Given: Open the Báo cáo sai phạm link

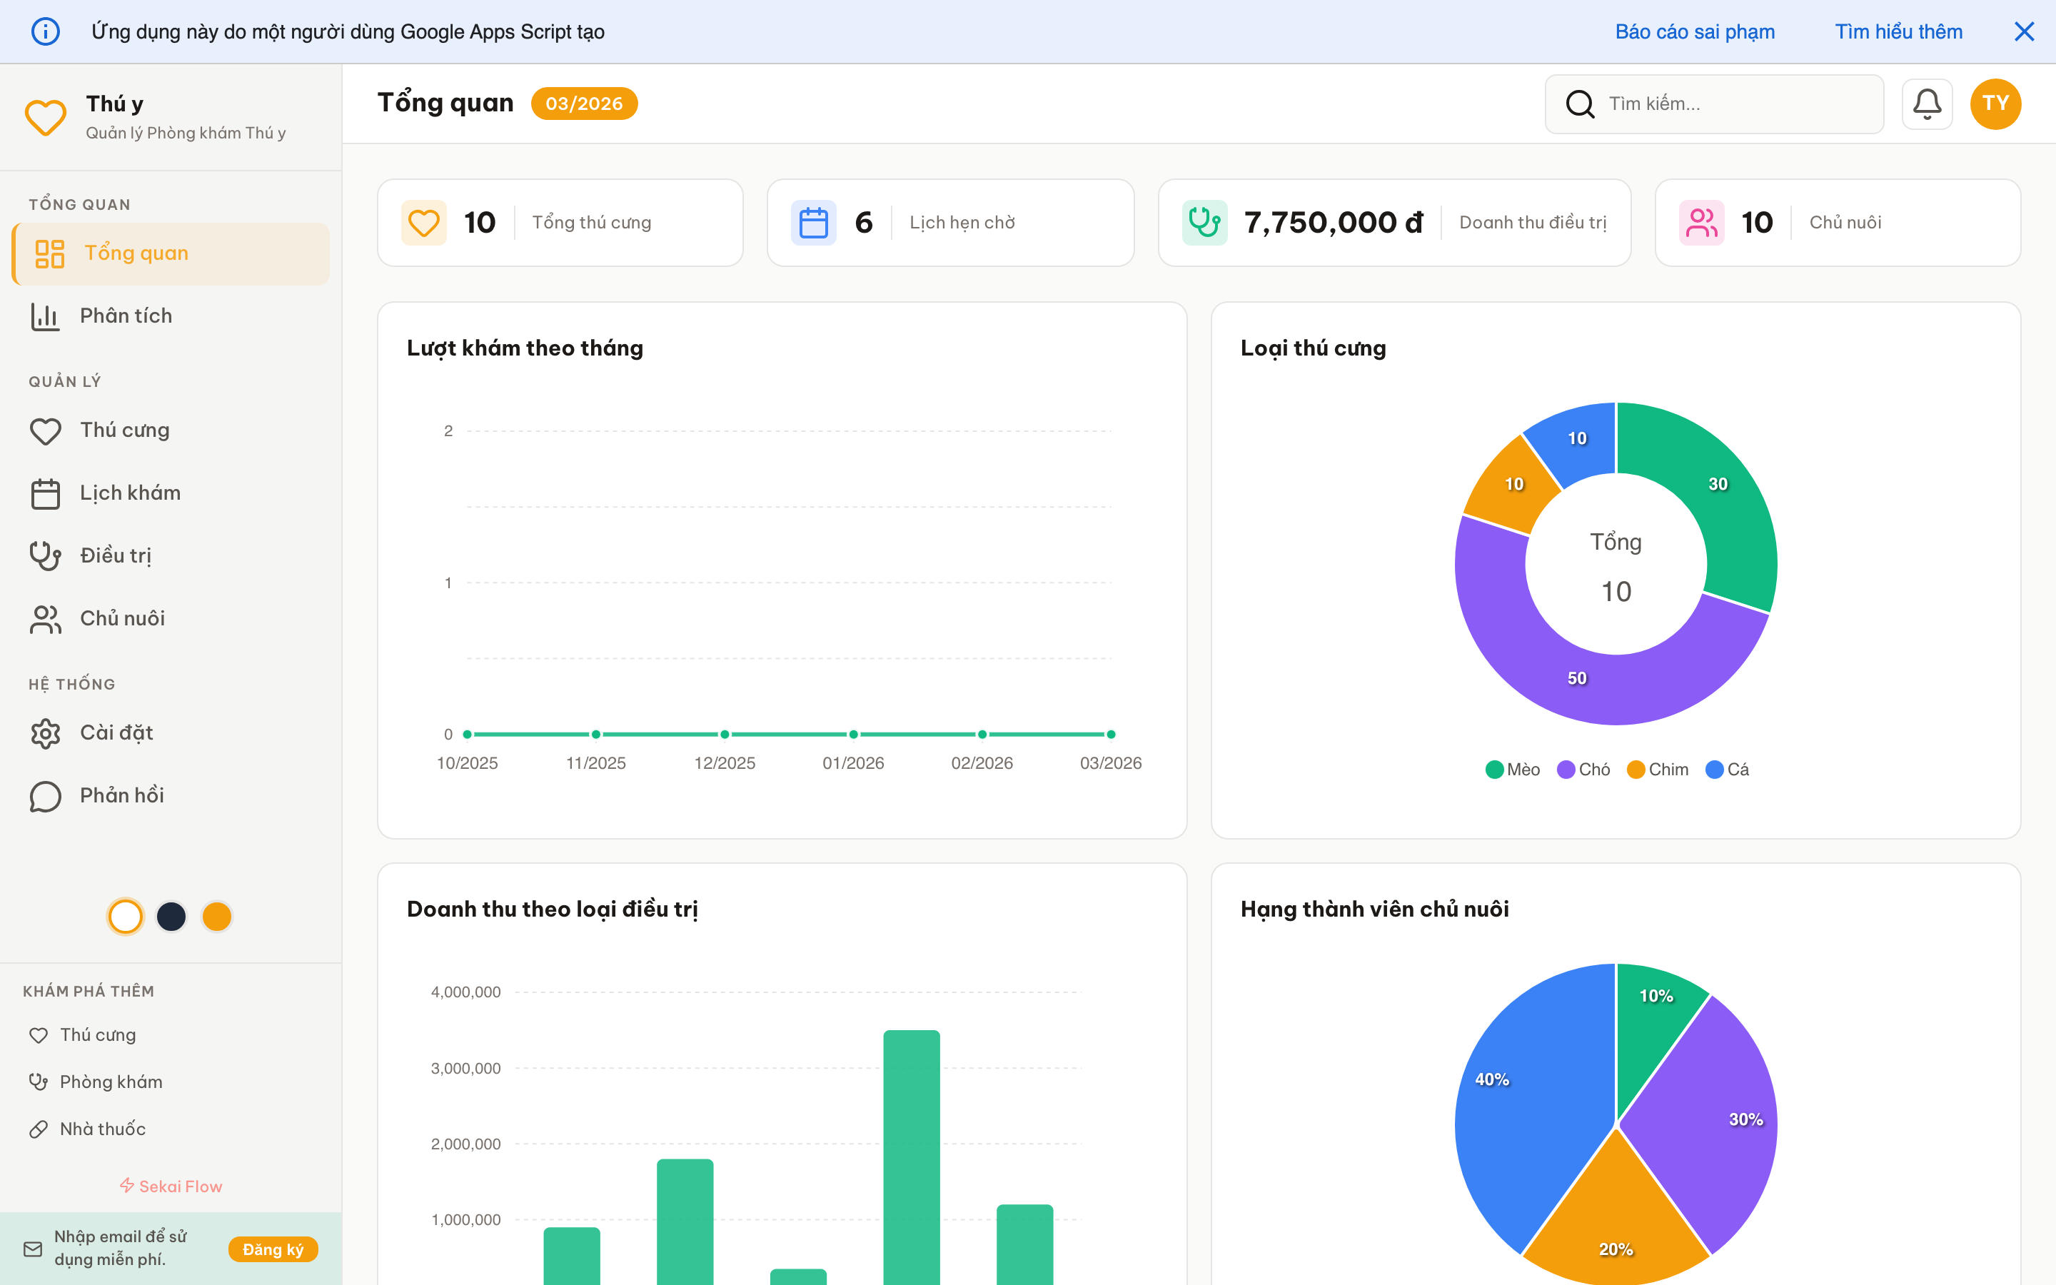Looking at the screenshot, I should [x=1694, y=31].
